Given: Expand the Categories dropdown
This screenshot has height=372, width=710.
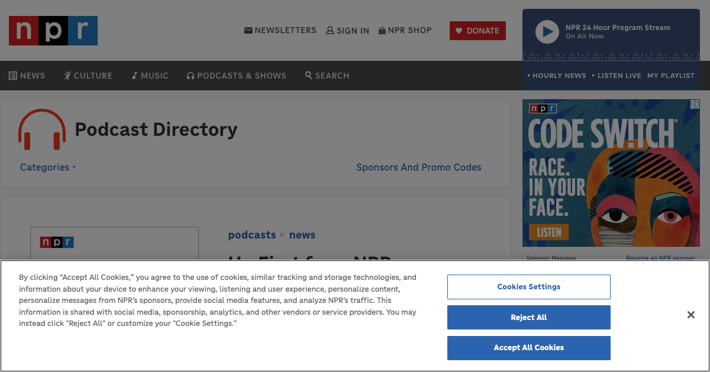Looking at the screenshot, I should click(x=48, y=167).
